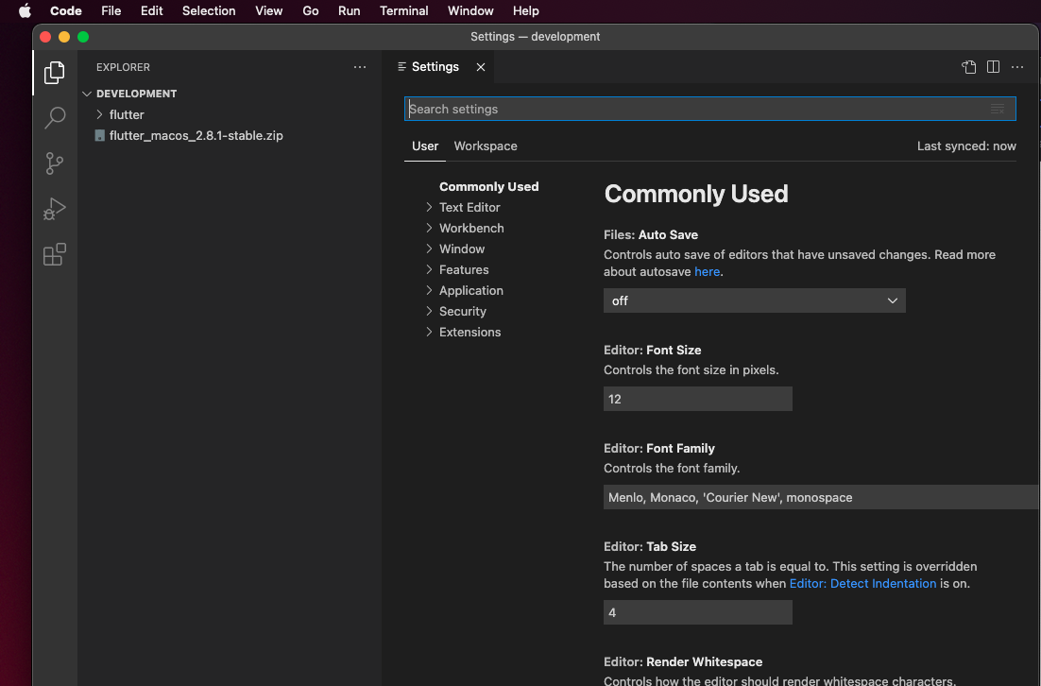Open the Selection menu
Viewport: 1041px width, 686px height.
209,10
